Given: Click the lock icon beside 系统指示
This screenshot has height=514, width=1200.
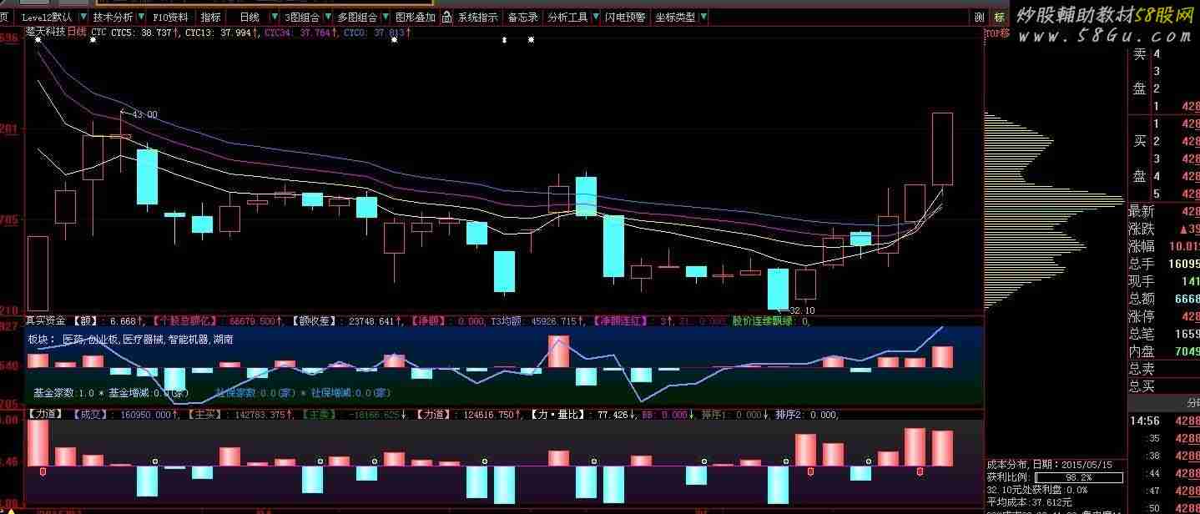Looking at the screenshot, I should point(447,17).
